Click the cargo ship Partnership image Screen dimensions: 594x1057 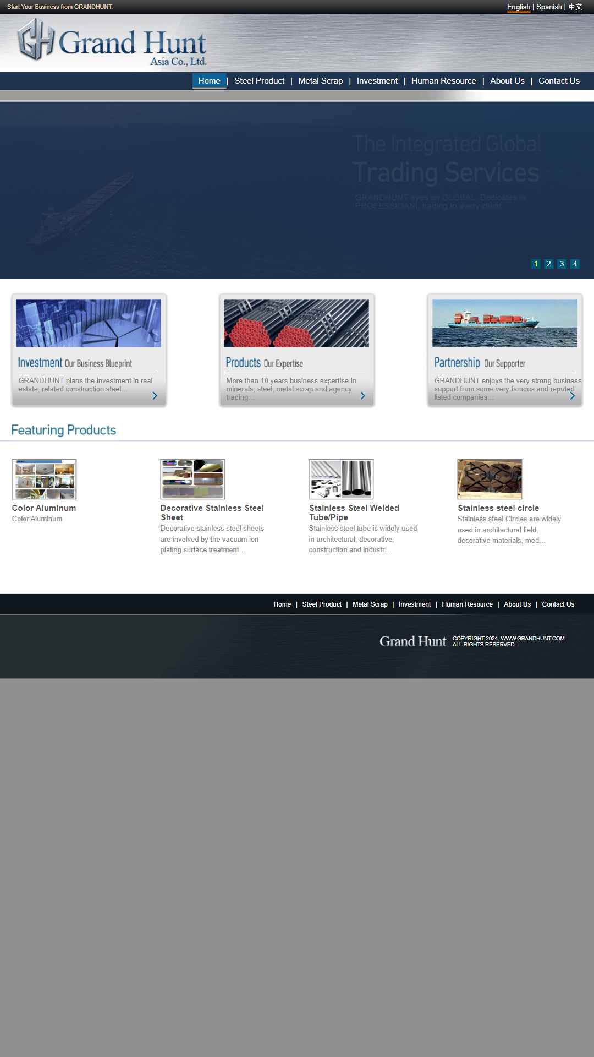click(505, 323)
